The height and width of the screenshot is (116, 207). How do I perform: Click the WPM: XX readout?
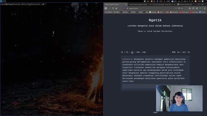tap(176, 52)
